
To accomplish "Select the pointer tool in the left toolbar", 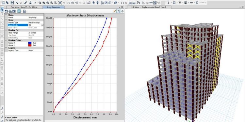I will [2, 9].
